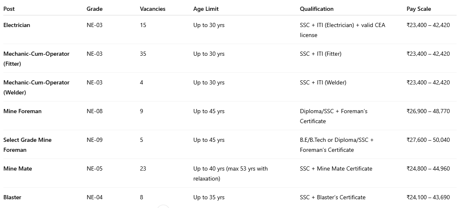Viewport: 462px width, 208px height.
Task: Select the pay scale ₹27,600 – 50,040
Action: [428, 140]
